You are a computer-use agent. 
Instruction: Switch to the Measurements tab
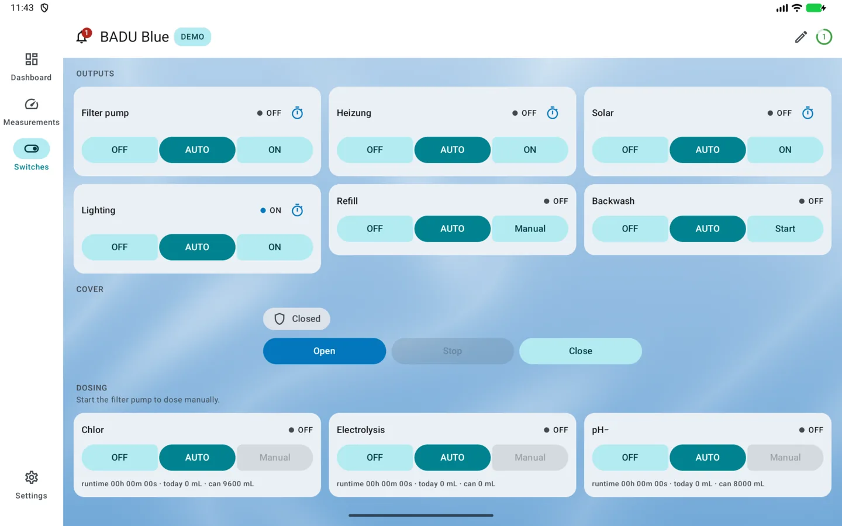coord(32,122)
